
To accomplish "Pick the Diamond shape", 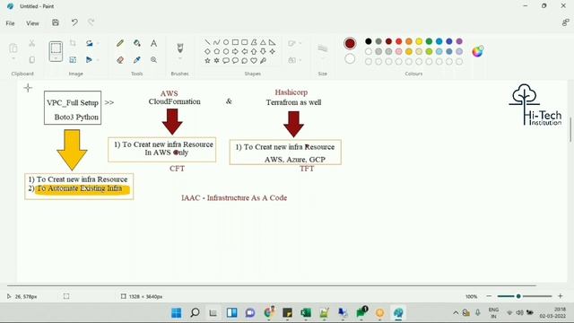I will [x=207, y=51].
